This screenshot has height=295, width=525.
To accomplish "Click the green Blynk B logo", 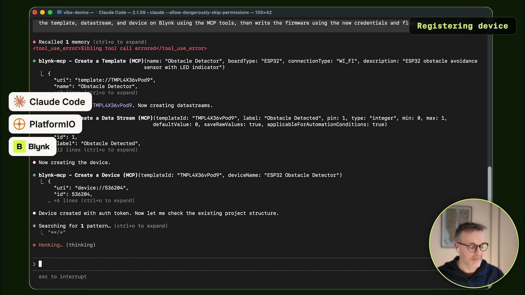I will 19,147.
